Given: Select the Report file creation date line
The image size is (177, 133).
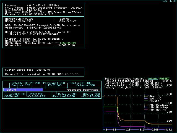Looking at the screenshot, I should click(41, 74).
